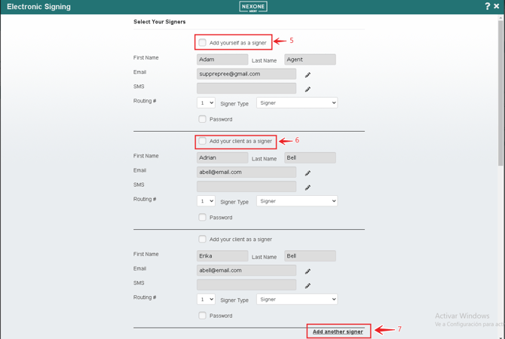Check 'Add yourself as a signer'
The width and height of the screenshot is (505, 339).
[202, 43]
